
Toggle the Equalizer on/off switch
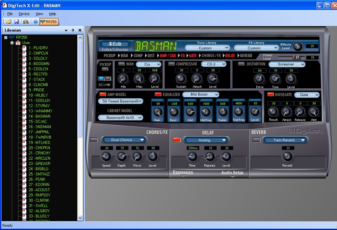coord(158,94)
